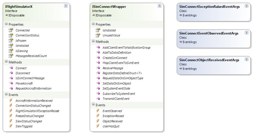Click IDisposable under the IFlightSimulatorX title
Viewport: 253px width, 134px height.
(16, 15)
